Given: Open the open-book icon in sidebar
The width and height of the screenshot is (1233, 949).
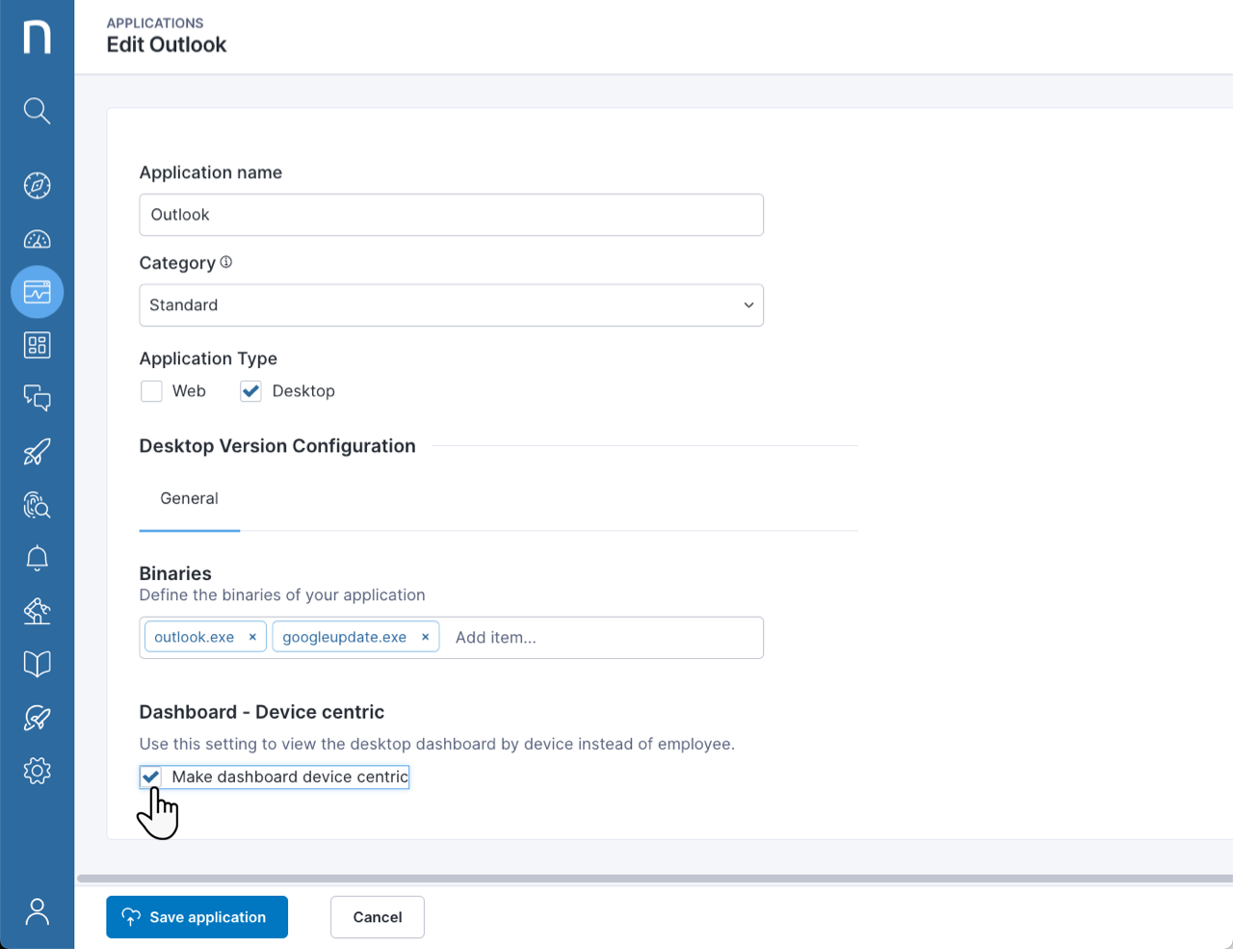Looking at the screenshot, I should 37,664.
